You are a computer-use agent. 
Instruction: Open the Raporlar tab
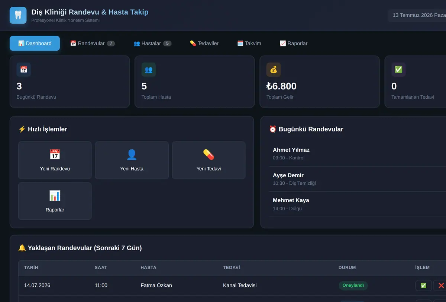pos(294,43)
